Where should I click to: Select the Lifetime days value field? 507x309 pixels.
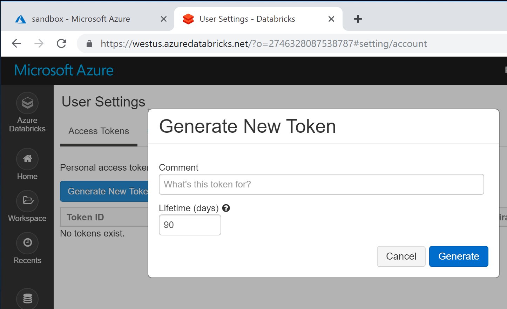[x=190, y=225]
